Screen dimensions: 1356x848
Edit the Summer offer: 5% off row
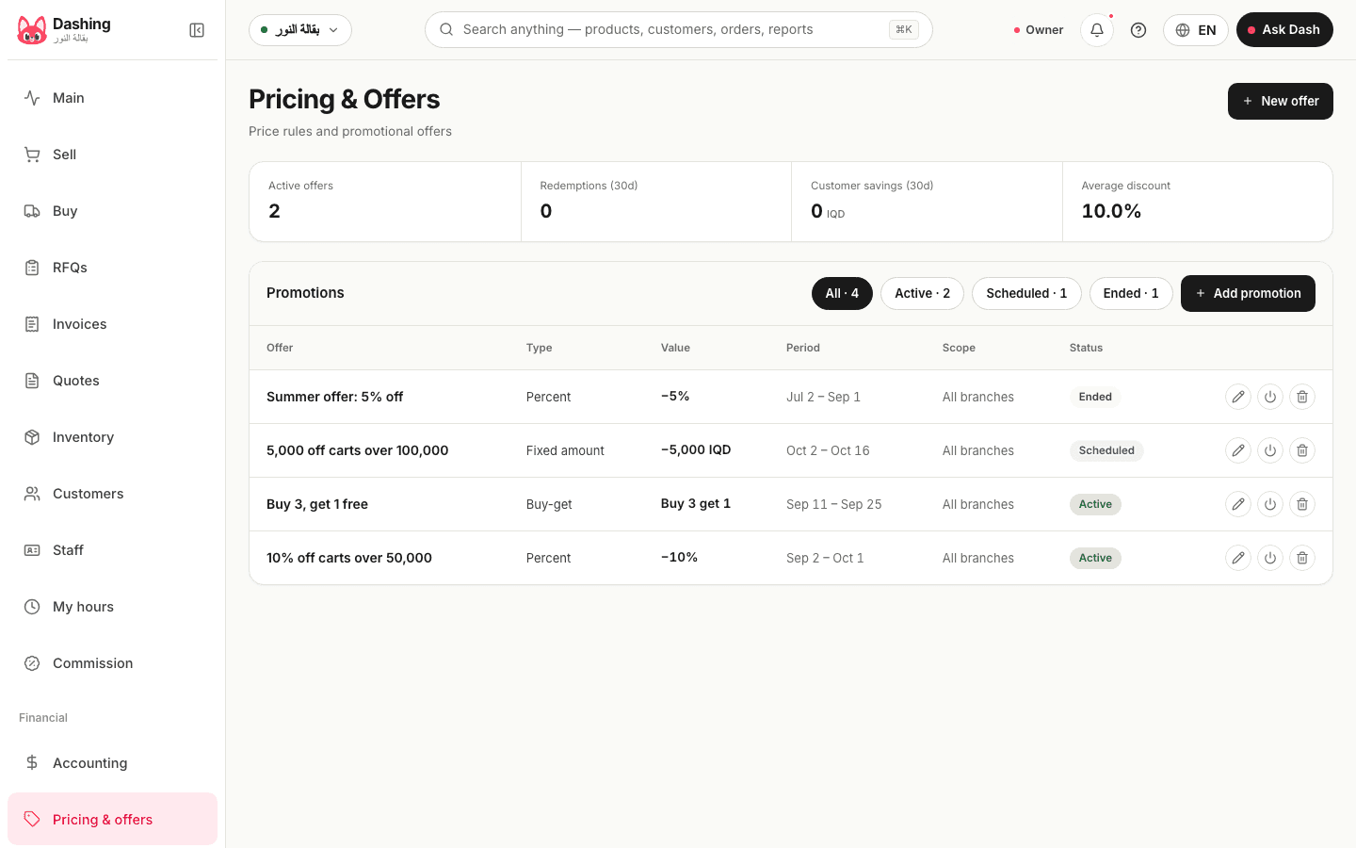pyautogui.click(x=1238, y=397)
